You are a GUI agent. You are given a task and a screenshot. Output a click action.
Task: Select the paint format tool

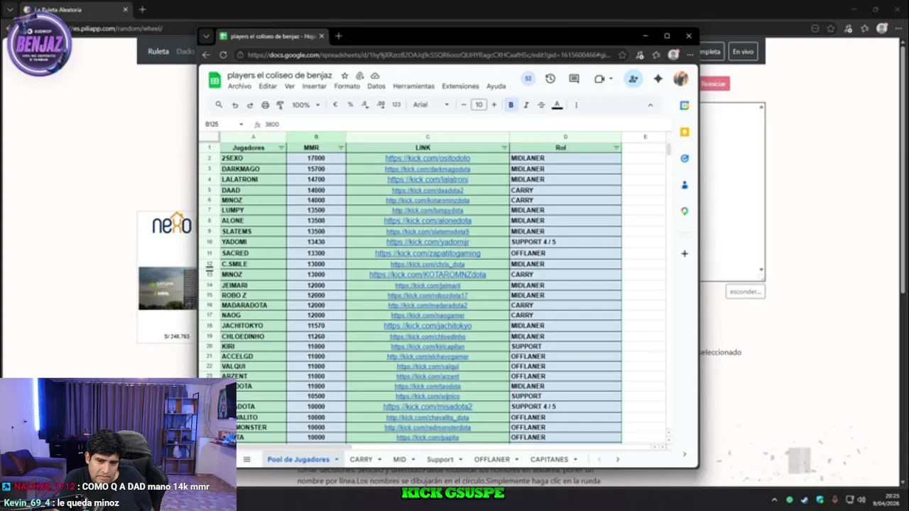[280, 104]
